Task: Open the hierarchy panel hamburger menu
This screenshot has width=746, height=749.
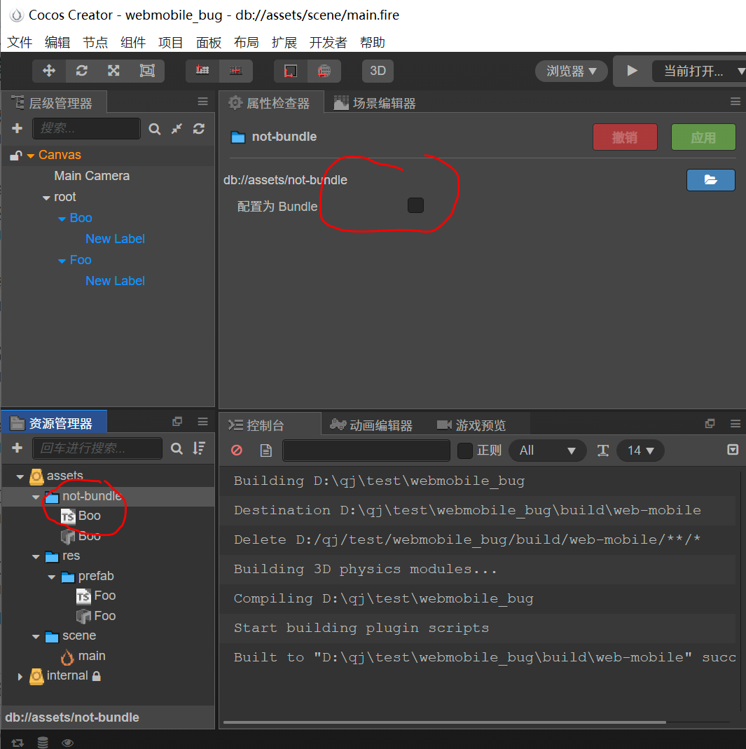Action: (x=203, y=102)
